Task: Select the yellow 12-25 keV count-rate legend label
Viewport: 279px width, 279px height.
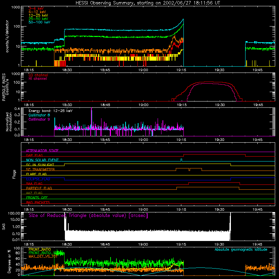Action: click(38, 15)
